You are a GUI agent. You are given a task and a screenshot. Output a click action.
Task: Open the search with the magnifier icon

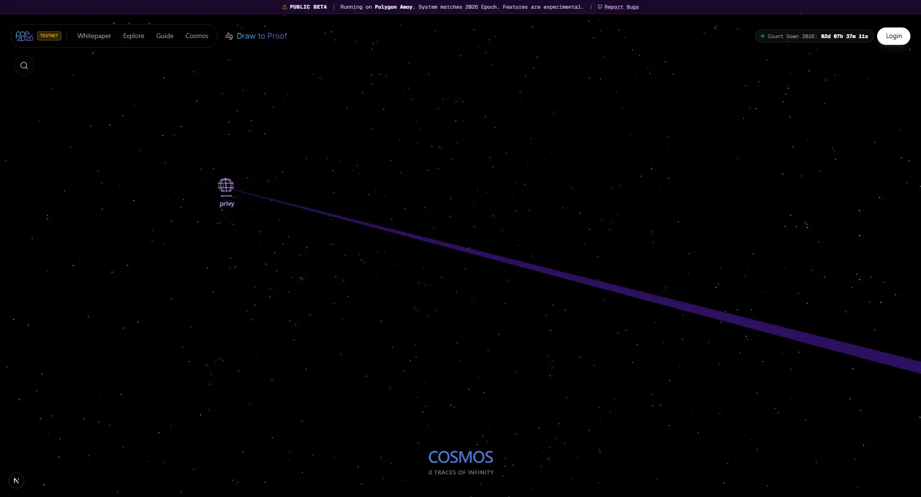pos(24,65)
